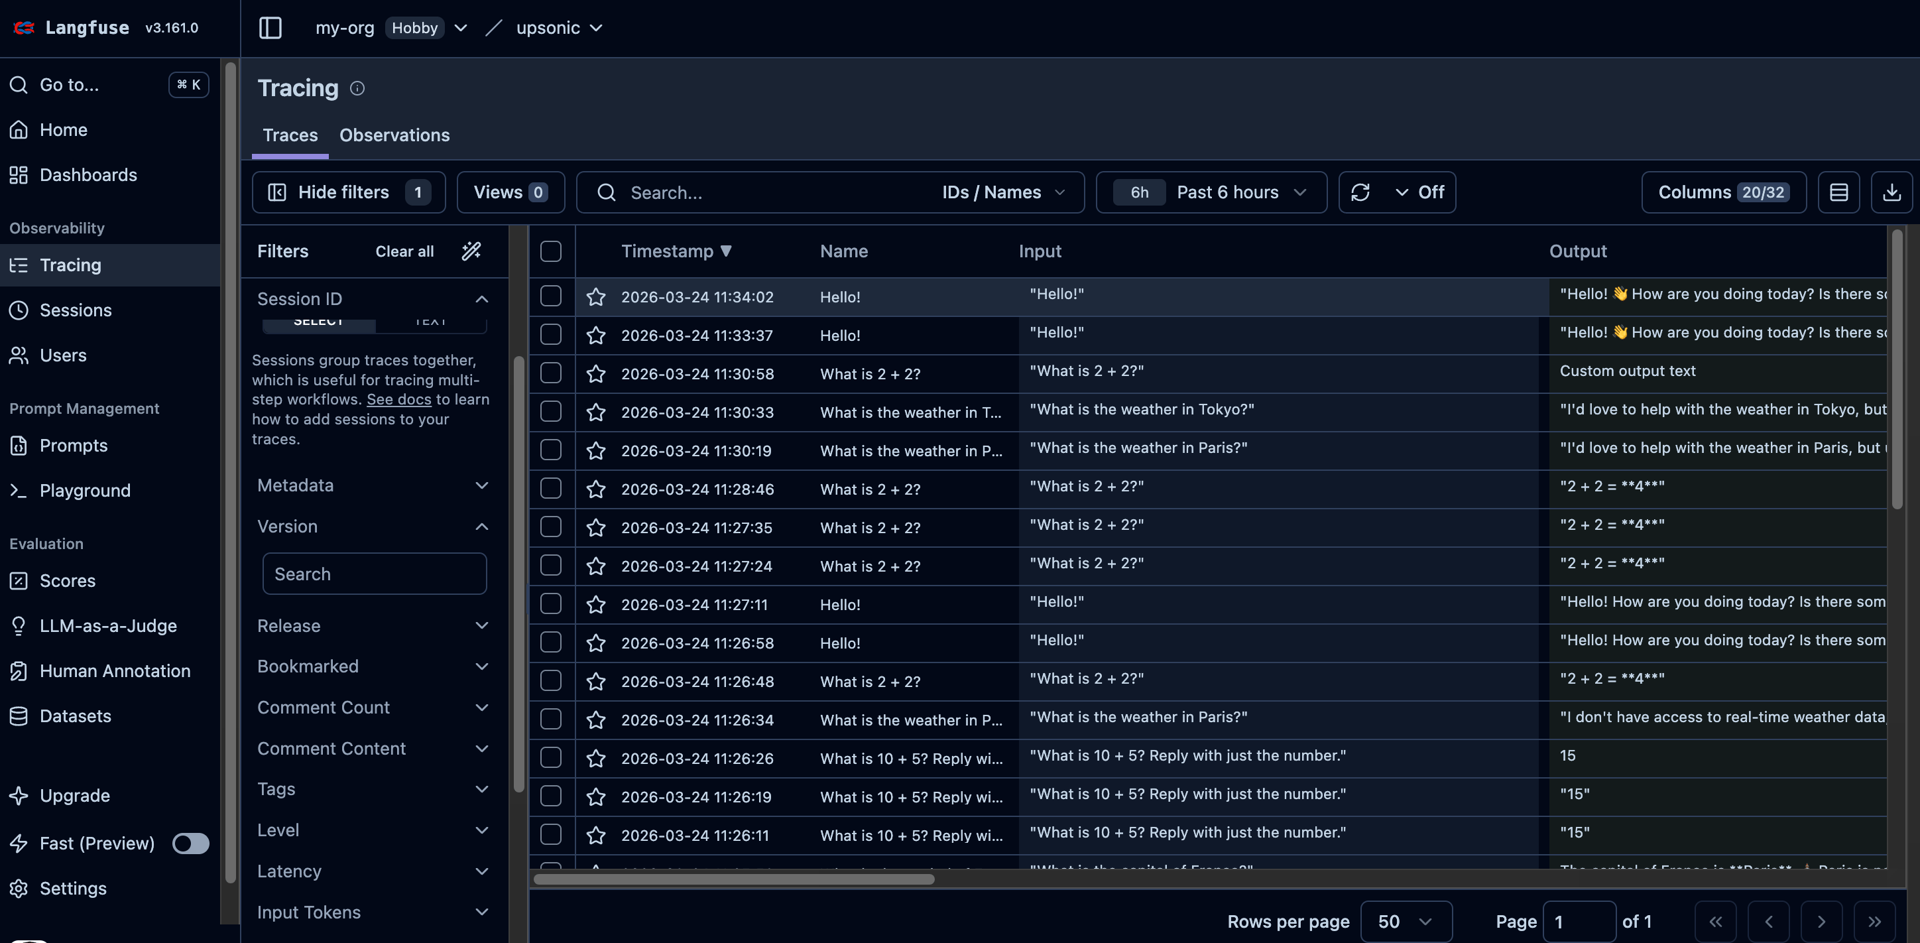Star the 11:30:19 Paris weather trace

[x=595, y=451]
